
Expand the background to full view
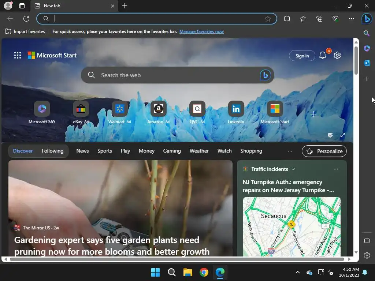tap(343, 135)
